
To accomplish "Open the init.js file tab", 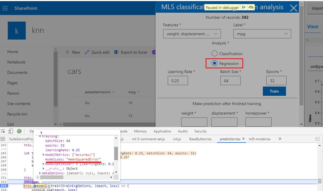I will (177, 139).
